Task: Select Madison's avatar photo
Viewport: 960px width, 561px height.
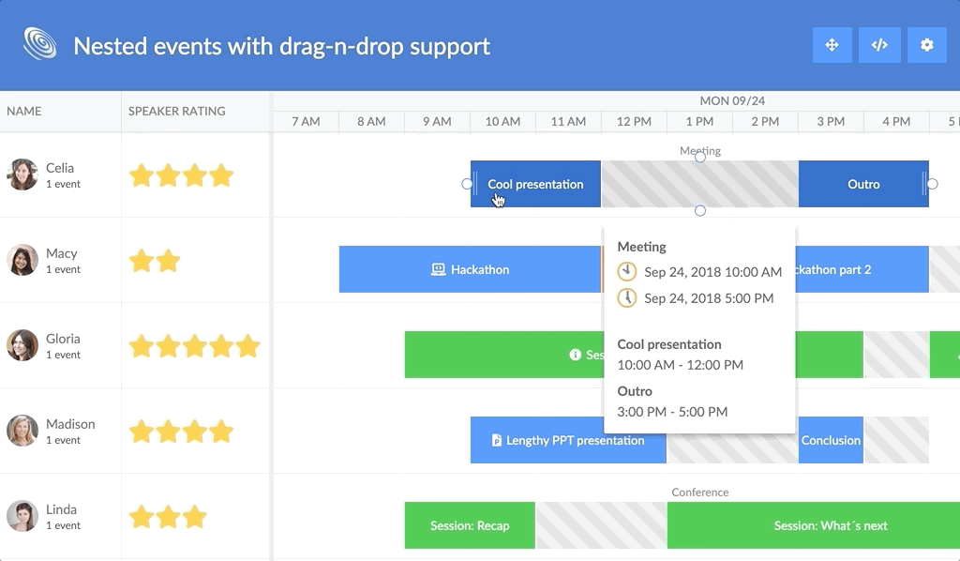Action: pyautogui.click(x=22, y=431)
